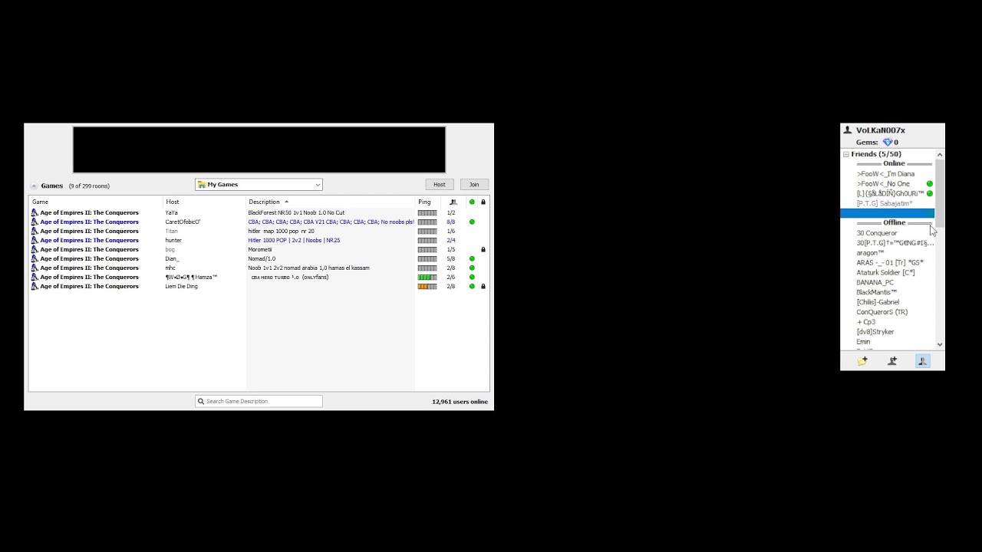Select the room hosted by Dian_
This screenshot has width=982, height=552.
point(259,258)
